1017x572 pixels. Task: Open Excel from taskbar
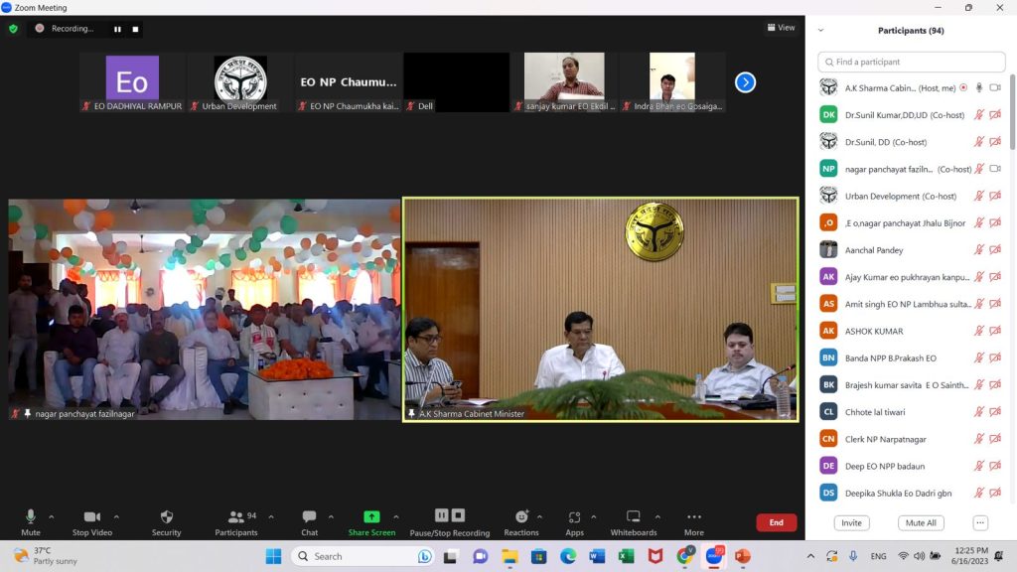626,556
